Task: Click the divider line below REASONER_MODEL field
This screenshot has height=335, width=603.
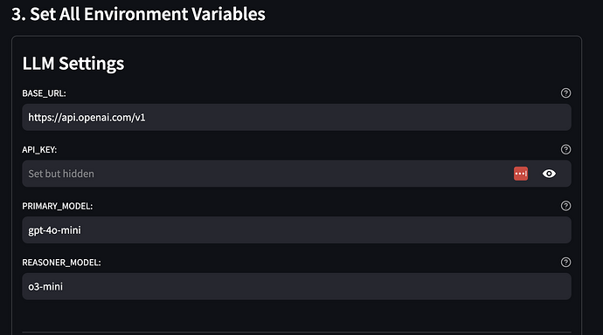Action: tap(296, 332)
